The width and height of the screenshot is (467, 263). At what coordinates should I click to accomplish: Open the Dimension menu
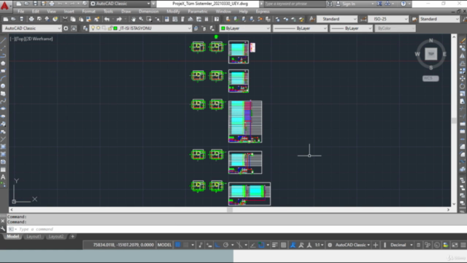(149, 12)
